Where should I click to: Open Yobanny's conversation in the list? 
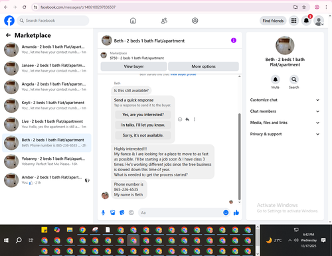tap(46, 161)
